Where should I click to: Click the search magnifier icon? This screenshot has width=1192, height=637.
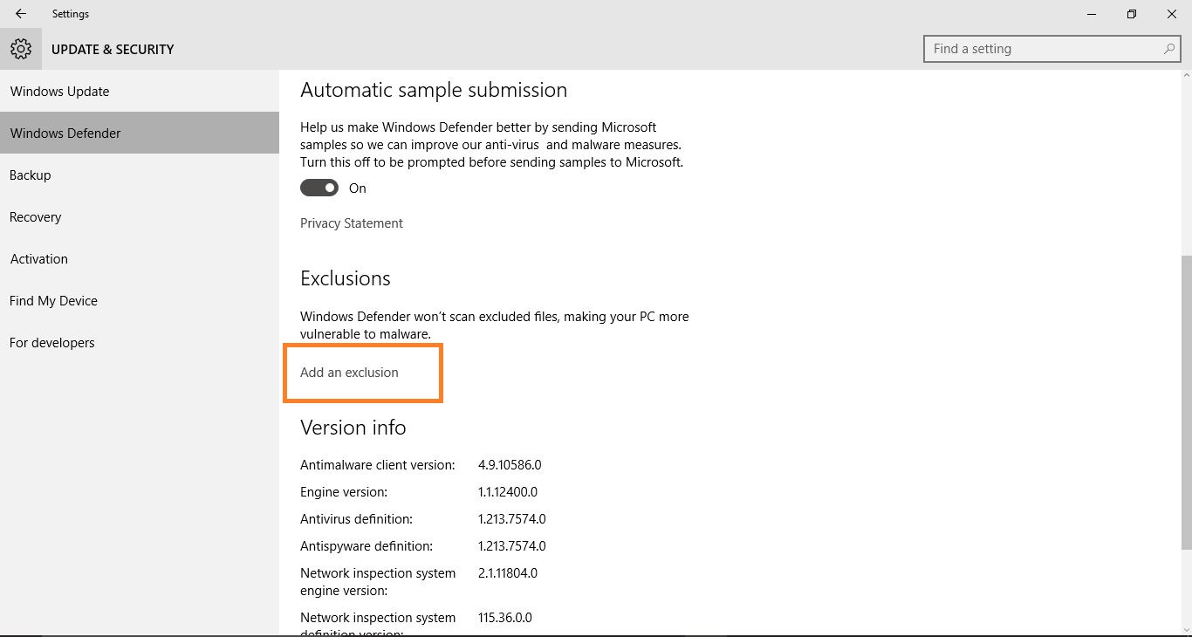(x=1168, y=49)
